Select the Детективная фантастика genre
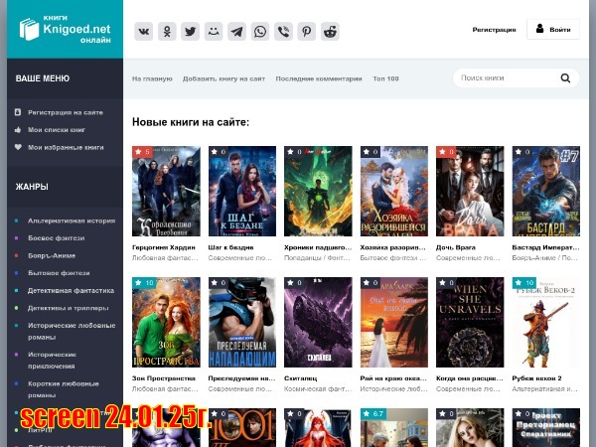Screen dimensions: 596x447 [x=71, y=291]
